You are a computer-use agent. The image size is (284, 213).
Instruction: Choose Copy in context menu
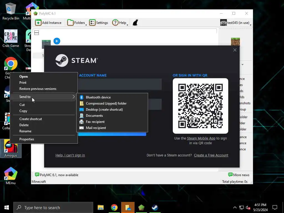coord(44,111)
